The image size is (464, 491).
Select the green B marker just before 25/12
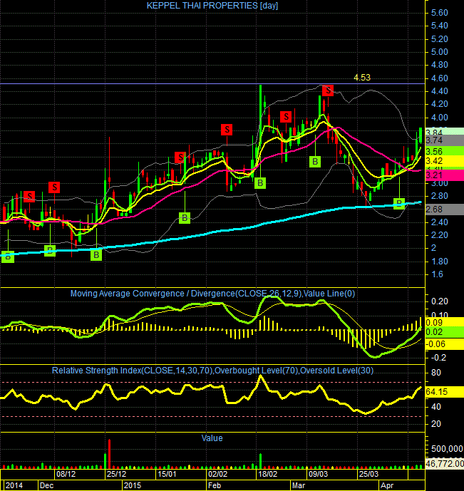coord(96,255)
